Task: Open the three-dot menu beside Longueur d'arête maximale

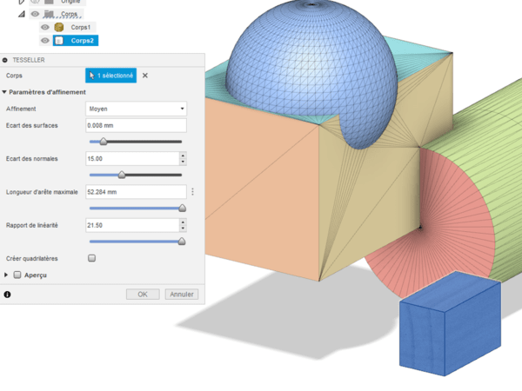Action: (x=192, y=192)
